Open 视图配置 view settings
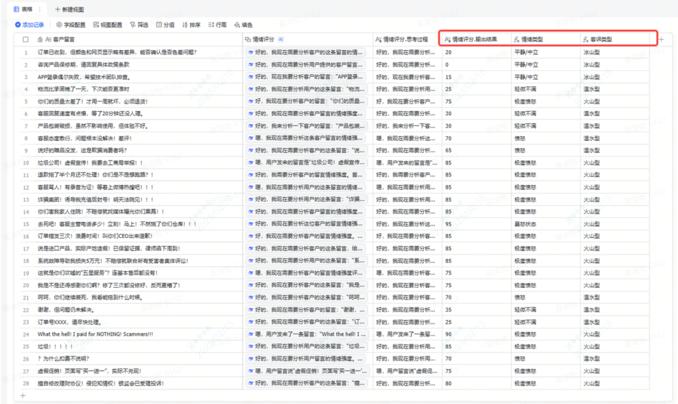Screen dimensions: 678x404 tap(107, 24)
